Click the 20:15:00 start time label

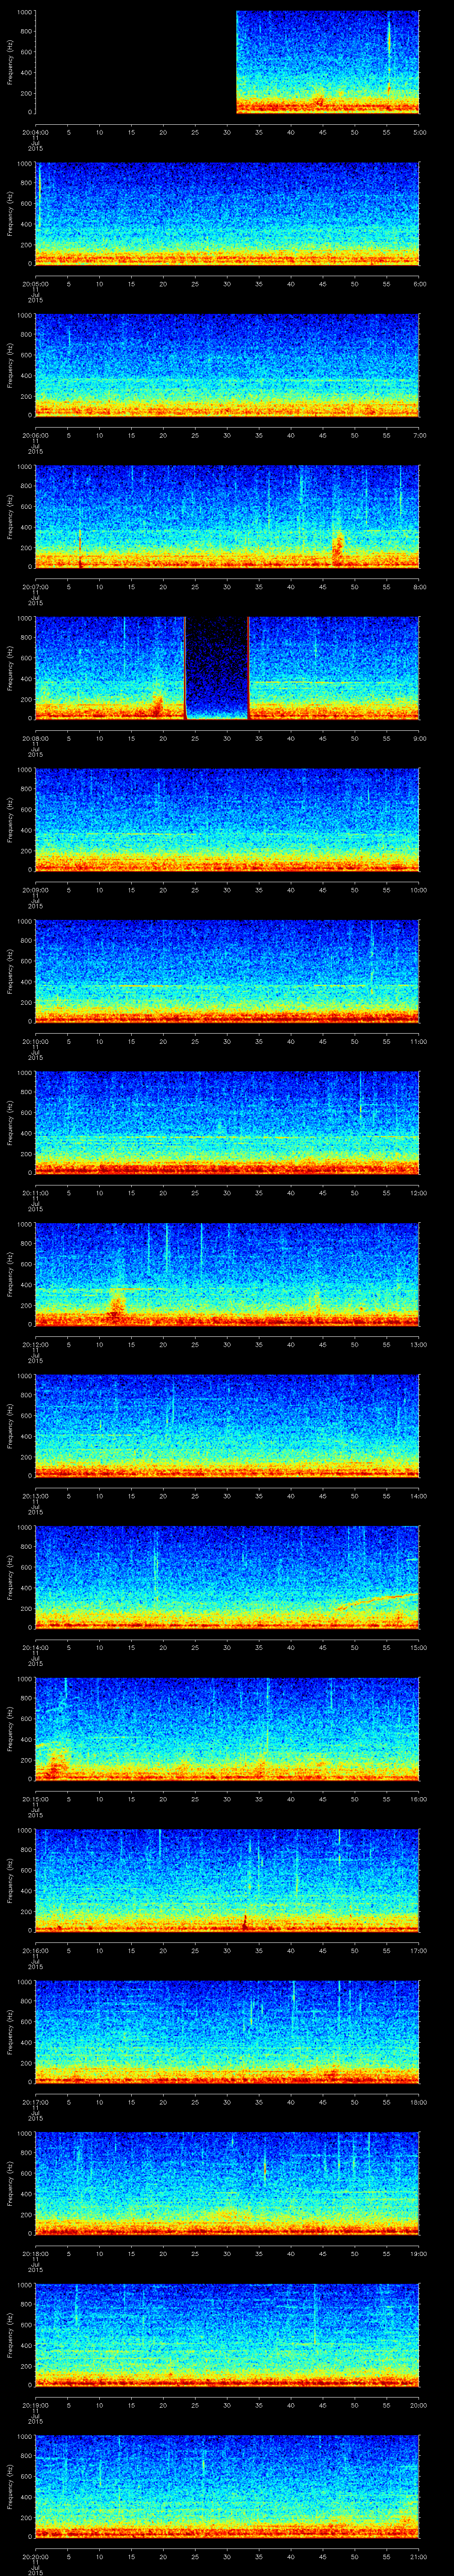35,1798
